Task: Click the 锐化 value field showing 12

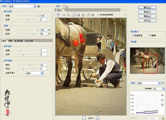Action: click(44, 65)
